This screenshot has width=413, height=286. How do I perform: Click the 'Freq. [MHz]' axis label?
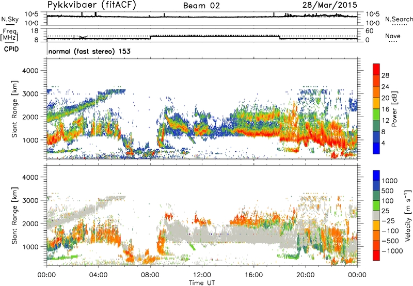(x=9, y=35)
